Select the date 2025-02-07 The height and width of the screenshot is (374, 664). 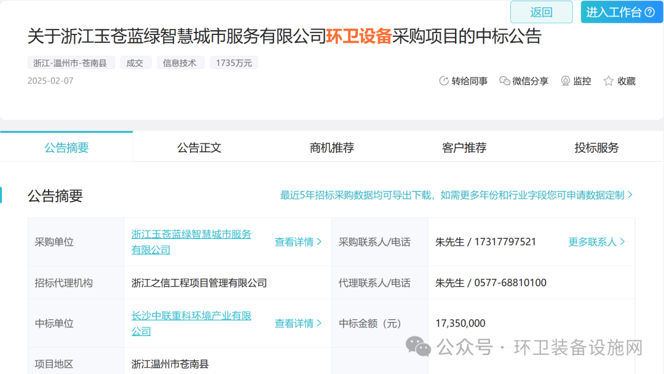(50, 81)
